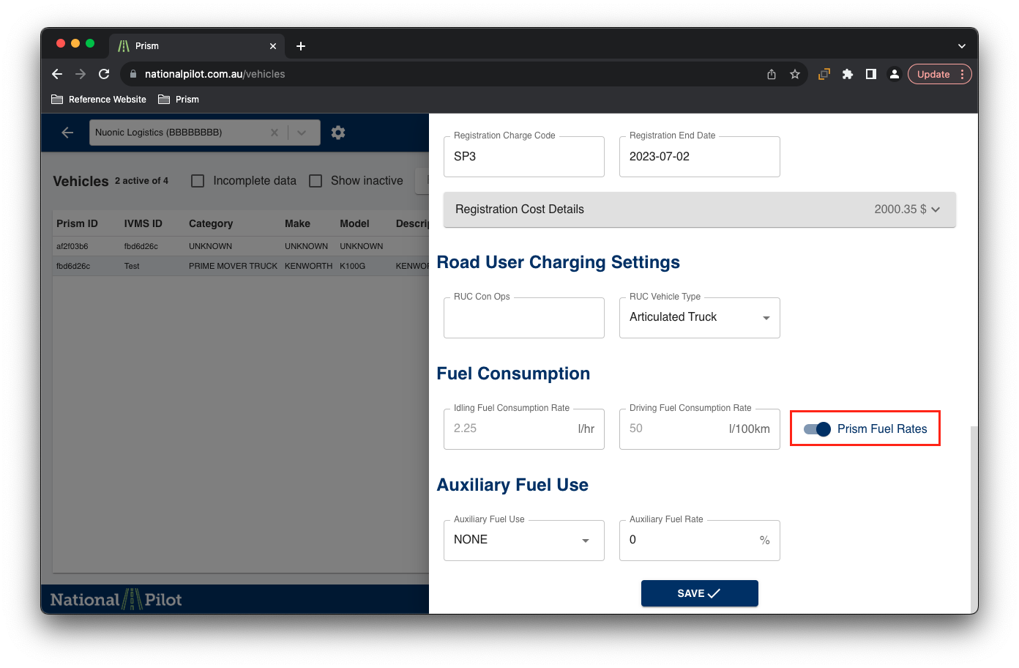Screen dimensions: 1019x668
Task: Clear the Nuonic Logistics selection with X
Action: (275, 133)
